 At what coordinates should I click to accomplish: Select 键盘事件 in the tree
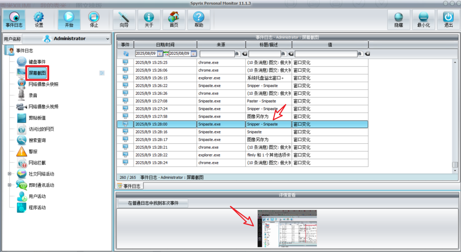point(37,62)
